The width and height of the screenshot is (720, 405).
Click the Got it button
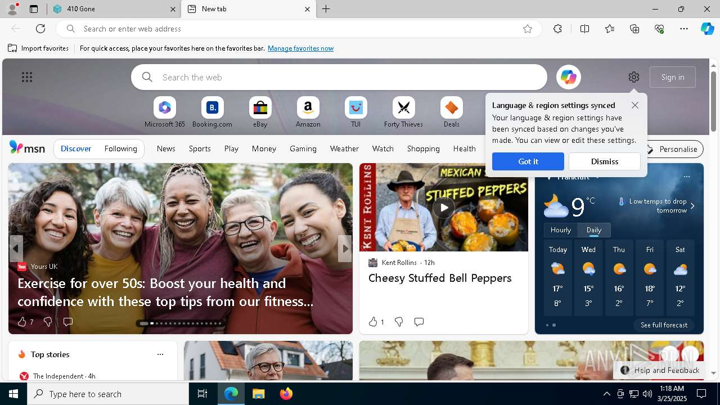pos(528,161)
